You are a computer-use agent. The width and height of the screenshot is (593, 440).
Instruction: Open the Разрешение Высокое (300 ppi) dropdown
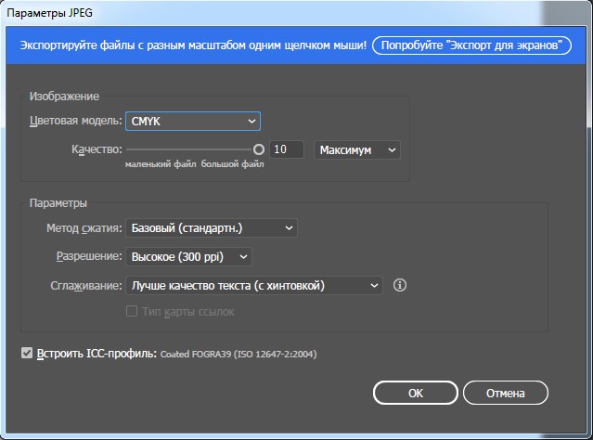point(188,257)
